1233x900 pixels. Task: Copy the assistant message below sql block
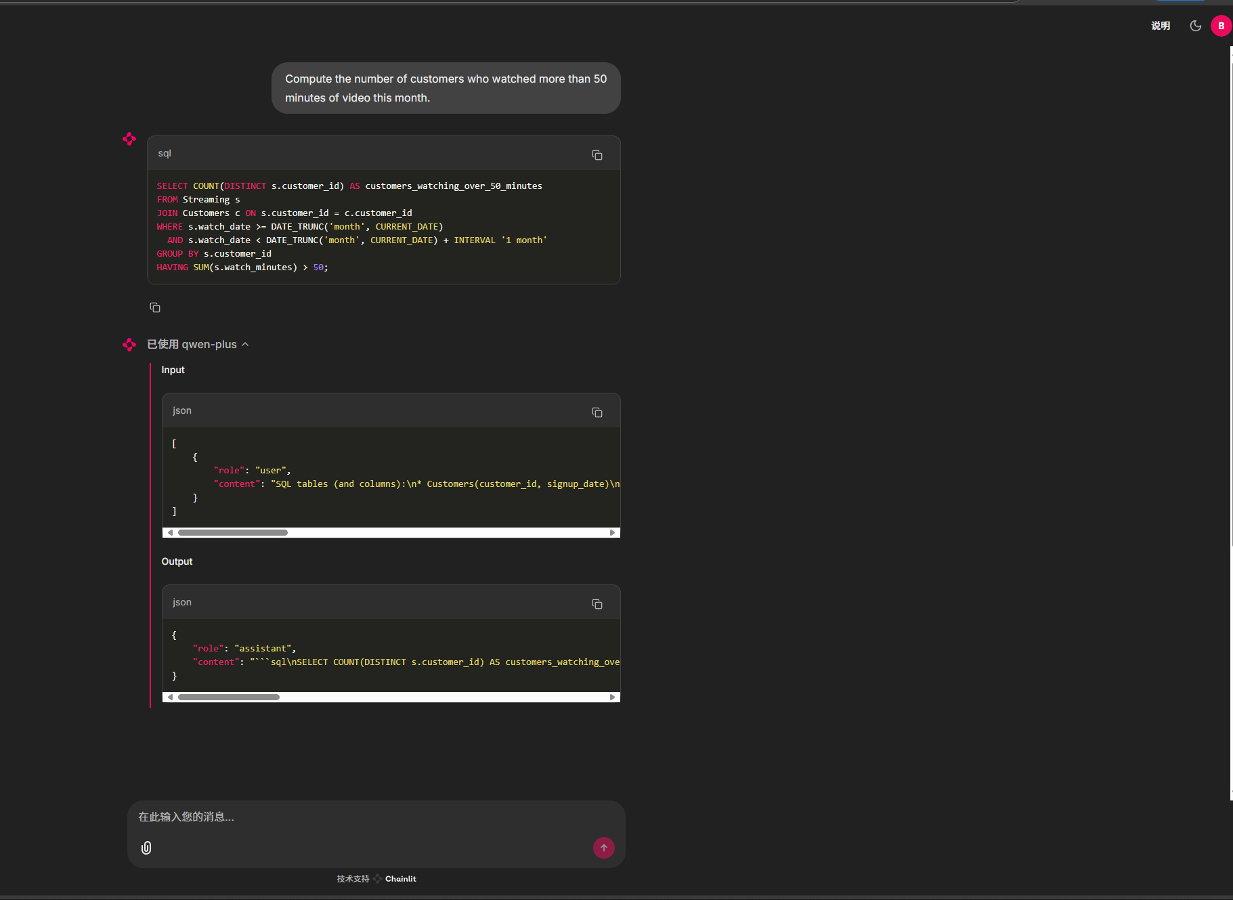[155, 307]
